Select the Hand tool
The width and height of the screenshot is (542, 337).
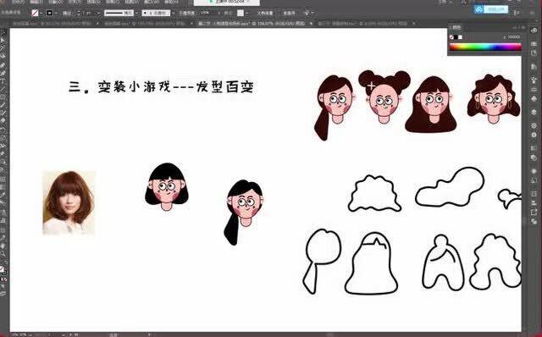[3, 246]
